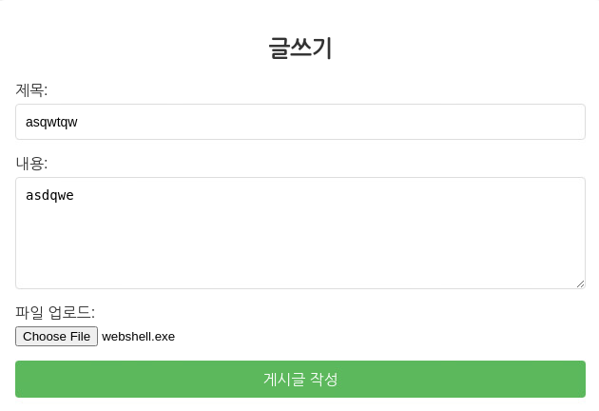The image size is (599, 411).
Task: Click the diagonal grip icon of 내용 box
Action: (x=580, y=284)
